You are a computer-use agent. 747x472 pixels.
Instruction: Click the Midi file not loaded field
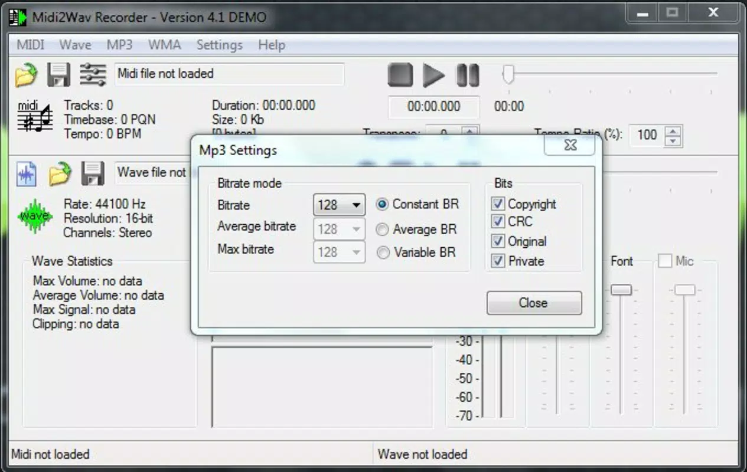pyautogui.click(x=229, y=74)
